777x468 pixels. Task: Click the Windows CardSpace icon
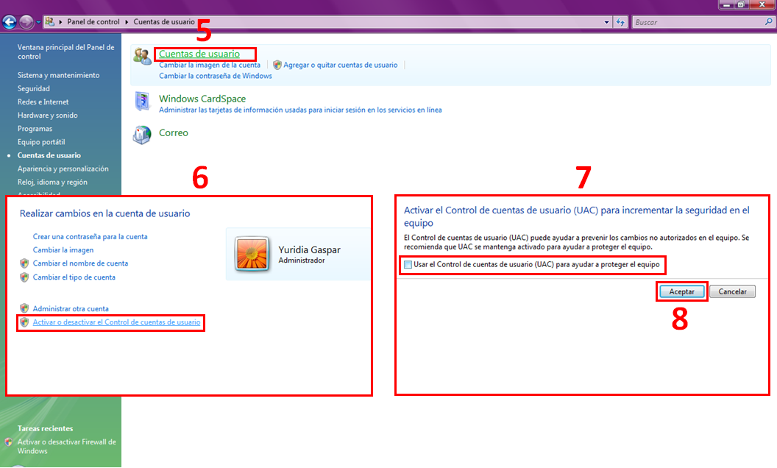[x=142, y=102]
